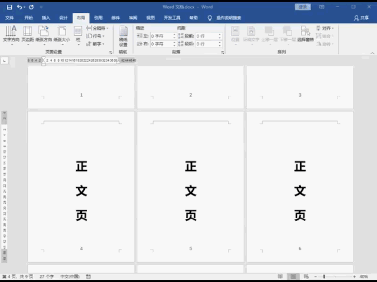Switch to read mode view icon

coord(280,277)
